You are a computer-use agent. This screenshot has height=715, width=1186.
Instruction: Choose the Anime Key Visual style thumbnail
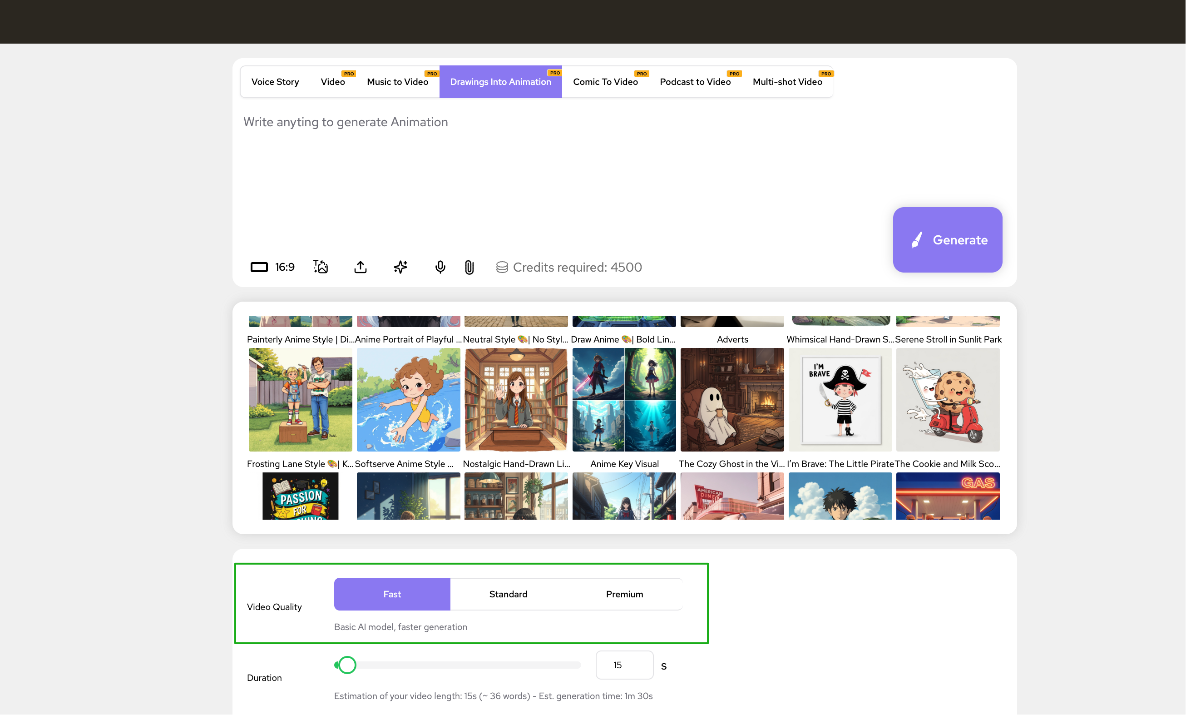click(x=624, y=400)
